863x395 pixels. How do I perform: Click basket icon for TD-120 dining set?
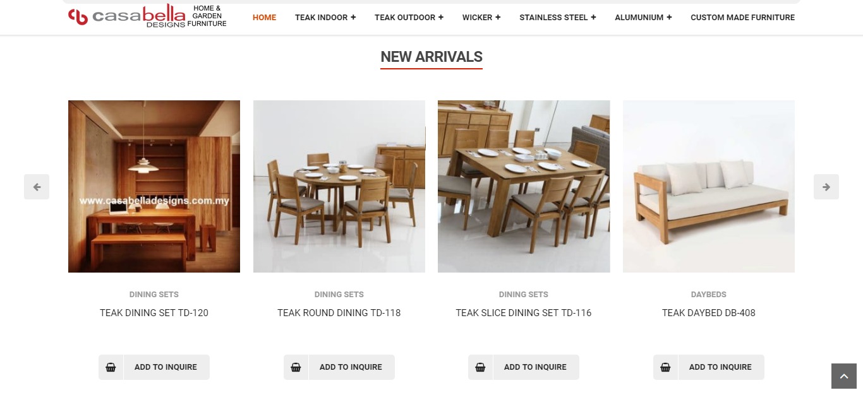(x=111, y=367)
